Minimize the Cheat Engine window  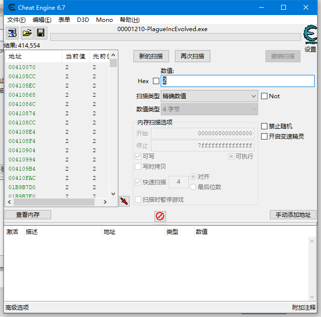point(262,8)
